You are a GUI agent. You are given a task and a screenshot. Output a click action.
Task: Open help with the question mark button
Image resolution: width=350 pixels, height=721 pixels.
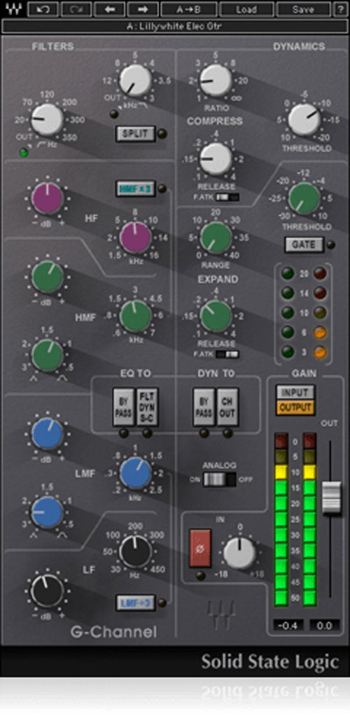[340, 9]
